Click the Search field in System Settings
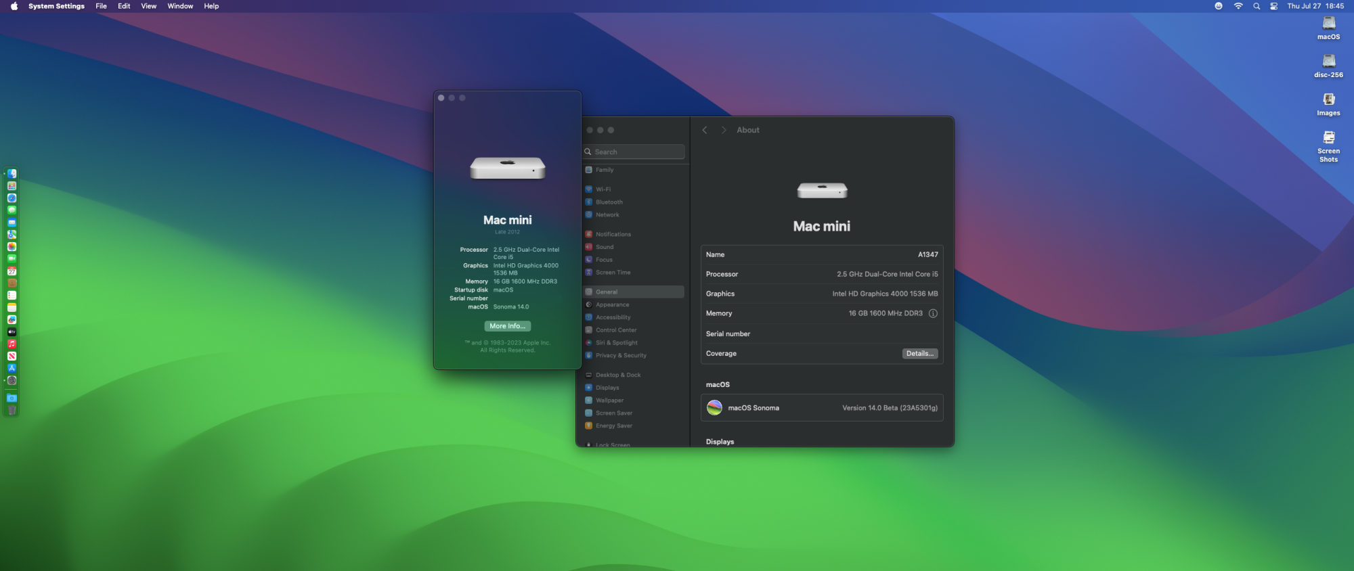Viewport: 1354px width, 571px height. 634,152
